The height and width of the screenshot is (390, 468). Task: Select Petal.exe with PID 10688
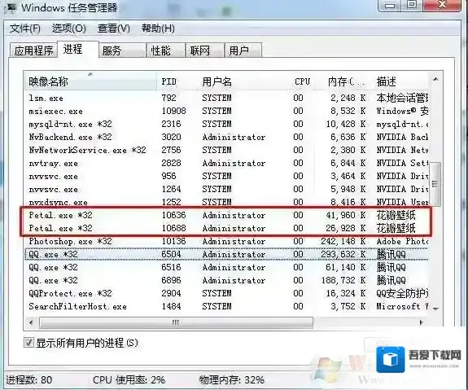227,228
